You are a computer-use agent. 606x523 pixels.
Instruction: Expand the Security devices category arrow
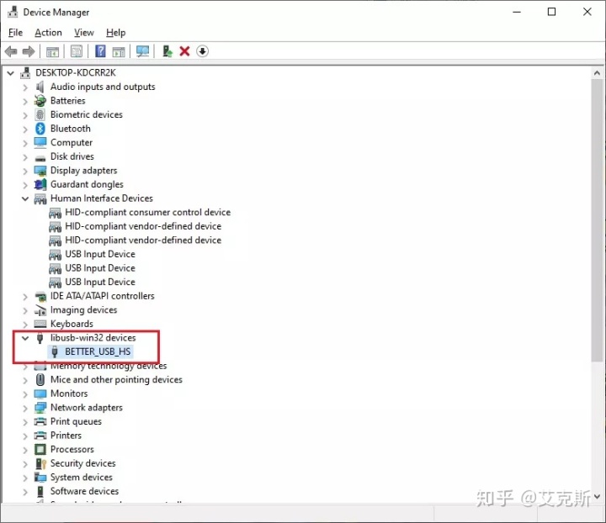[25, 464]
